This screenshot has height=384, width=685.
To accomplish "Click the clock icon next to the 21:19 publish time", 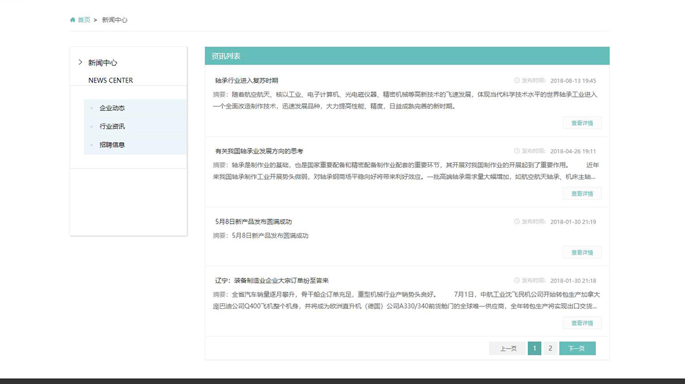I will coord(516,221).
